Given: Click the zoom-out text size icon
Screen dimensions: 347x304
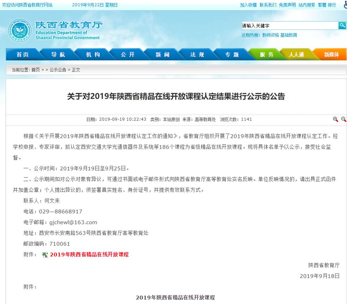Looking at the screenshot, I should click(x=343, y=119).
